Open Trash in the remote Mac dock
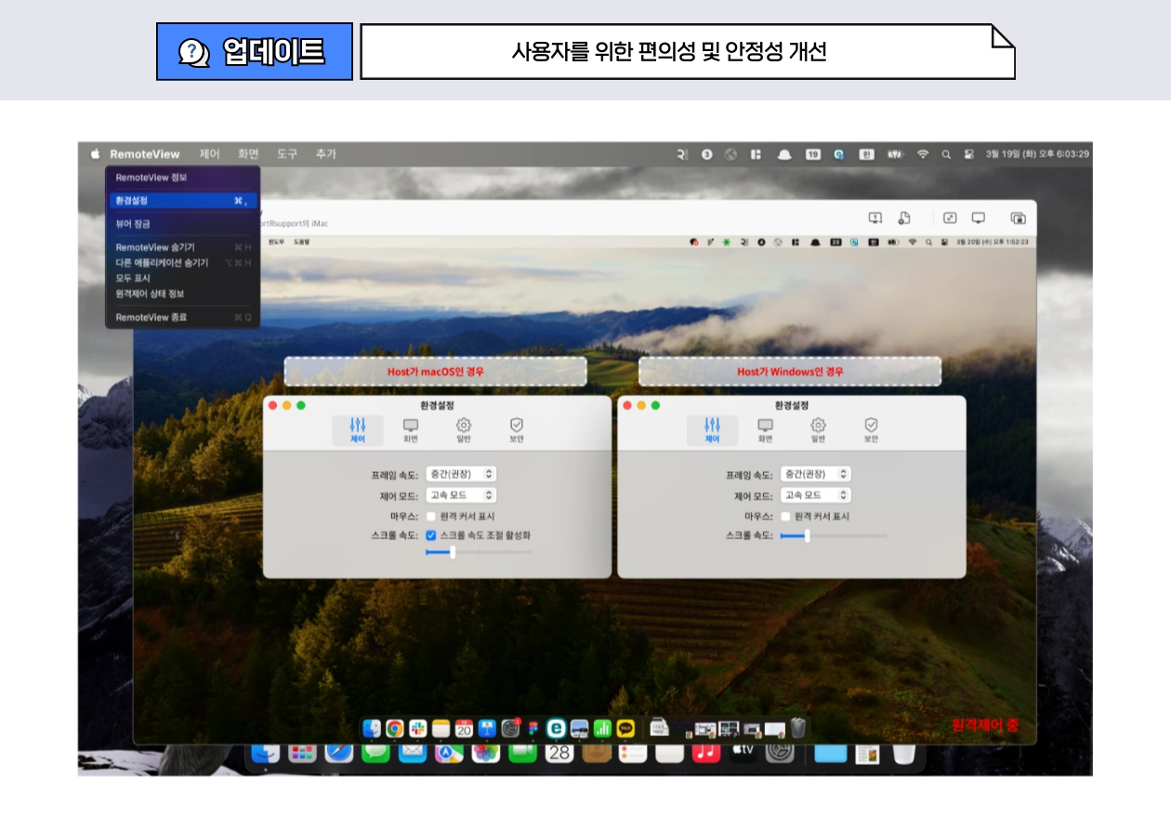This screenshot has height=828, width=1171. [798, 729]
